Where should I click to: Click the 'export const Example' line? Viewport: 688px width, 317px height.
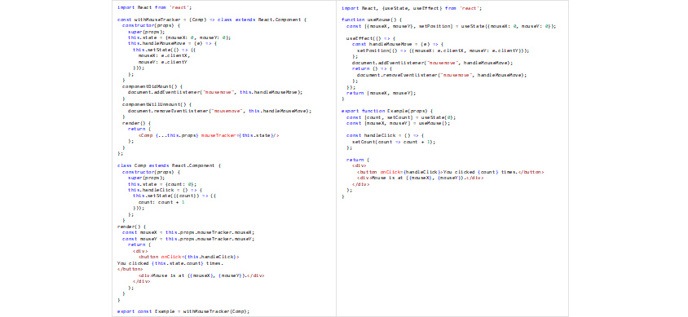(x=183, y=311)
